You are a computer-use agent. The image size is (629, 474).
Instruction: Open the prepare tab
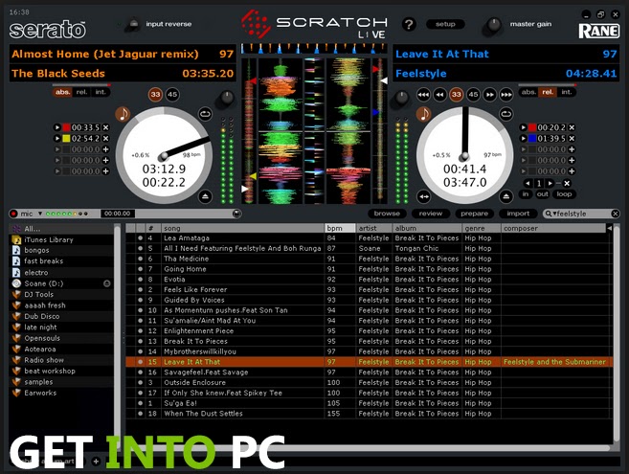(x=474, y=214)
